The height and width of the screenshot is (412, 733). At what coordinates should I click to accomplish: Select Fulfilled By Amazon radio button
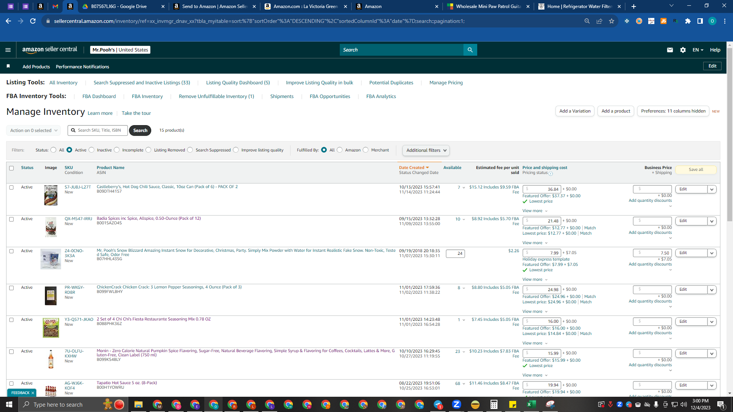(x=340, y=150)
